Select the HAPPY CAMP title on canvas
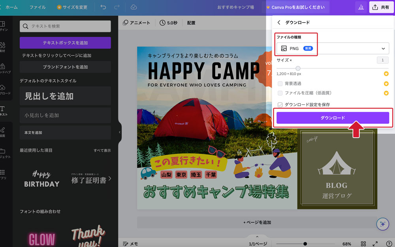Screen dimensions: 395x247 click(203, 70)
